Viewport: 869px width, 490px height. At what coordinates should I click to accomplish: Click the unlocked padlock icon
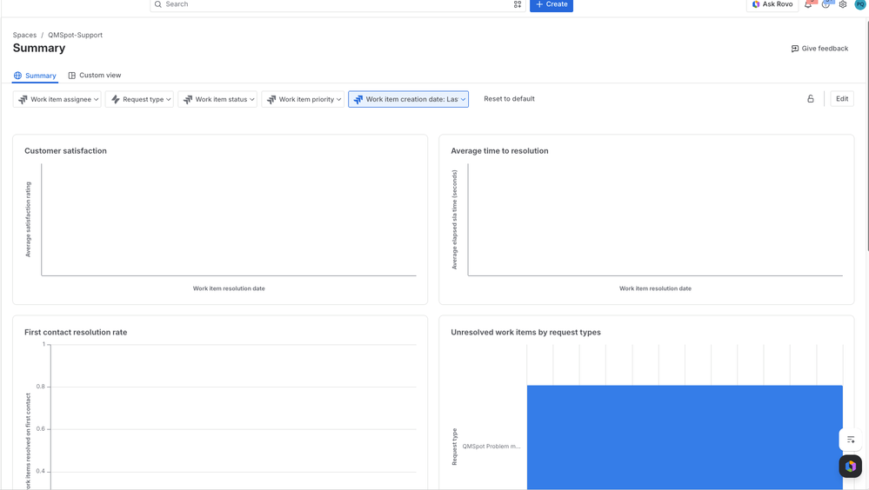[810, 98]
